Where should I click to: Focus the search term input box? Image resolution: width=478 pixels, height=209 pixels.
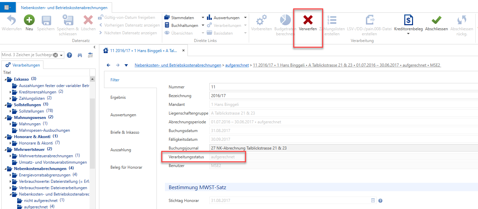pyautogui.click(x=27, y=55)
